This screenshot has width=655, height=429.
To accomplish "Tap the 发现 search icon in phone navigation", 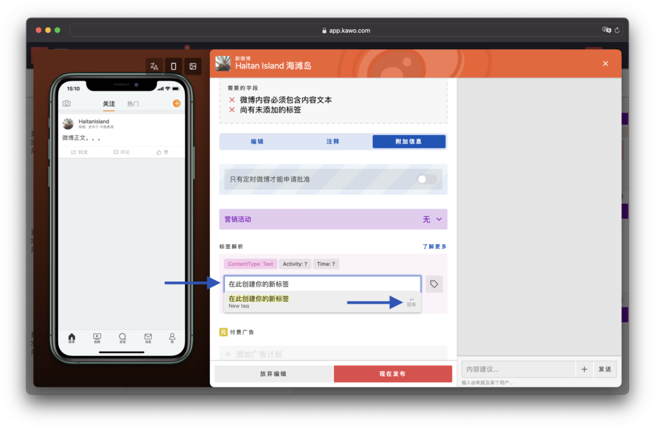I will (122, 337).
